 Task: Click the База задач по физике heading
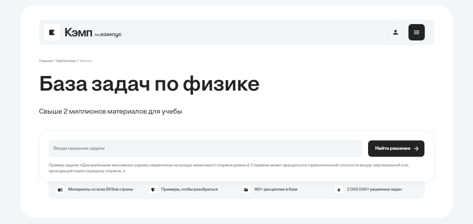[149, 84]
